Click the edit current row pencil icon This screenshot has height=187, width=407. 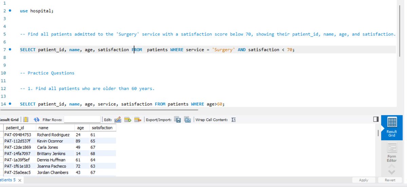[x=117, y=119]
